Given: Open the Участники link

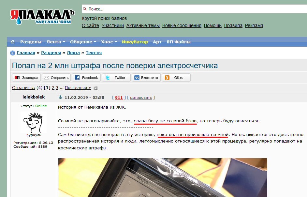Looking at the screenshot, I should click(x=112, y=25).
